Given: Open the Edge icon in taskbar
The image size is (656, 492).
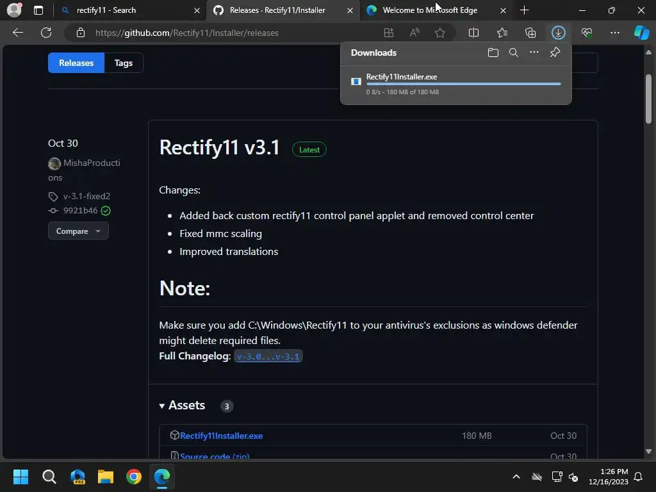Looking at the screenshot, I should [x=162, y=477].
